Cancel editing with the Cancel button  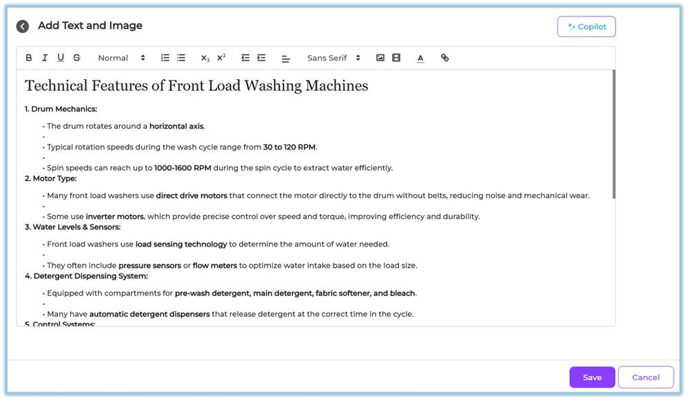click(x=646, y=377)
